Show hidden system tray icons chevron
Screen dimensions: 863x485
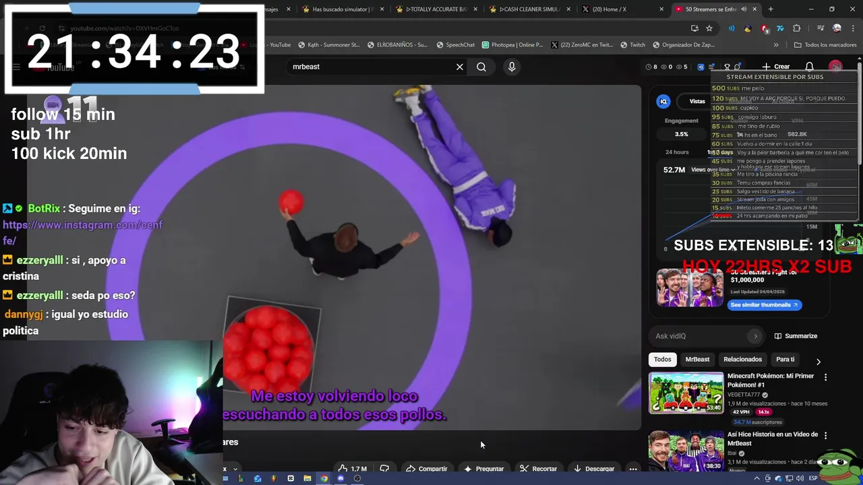[x=756, y=478]
